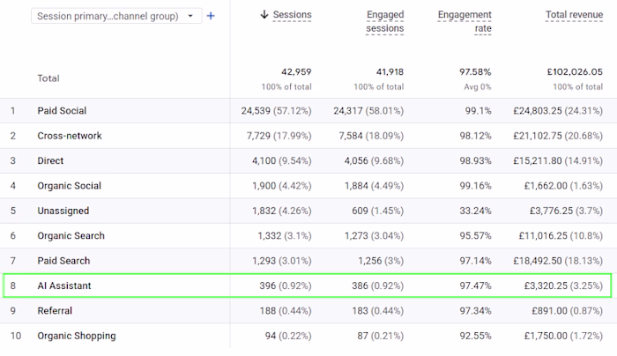Click AI Assistant sessions 396 (0.92%)
The height and width of the screenshot is (356, 617).
coord(286,286)
